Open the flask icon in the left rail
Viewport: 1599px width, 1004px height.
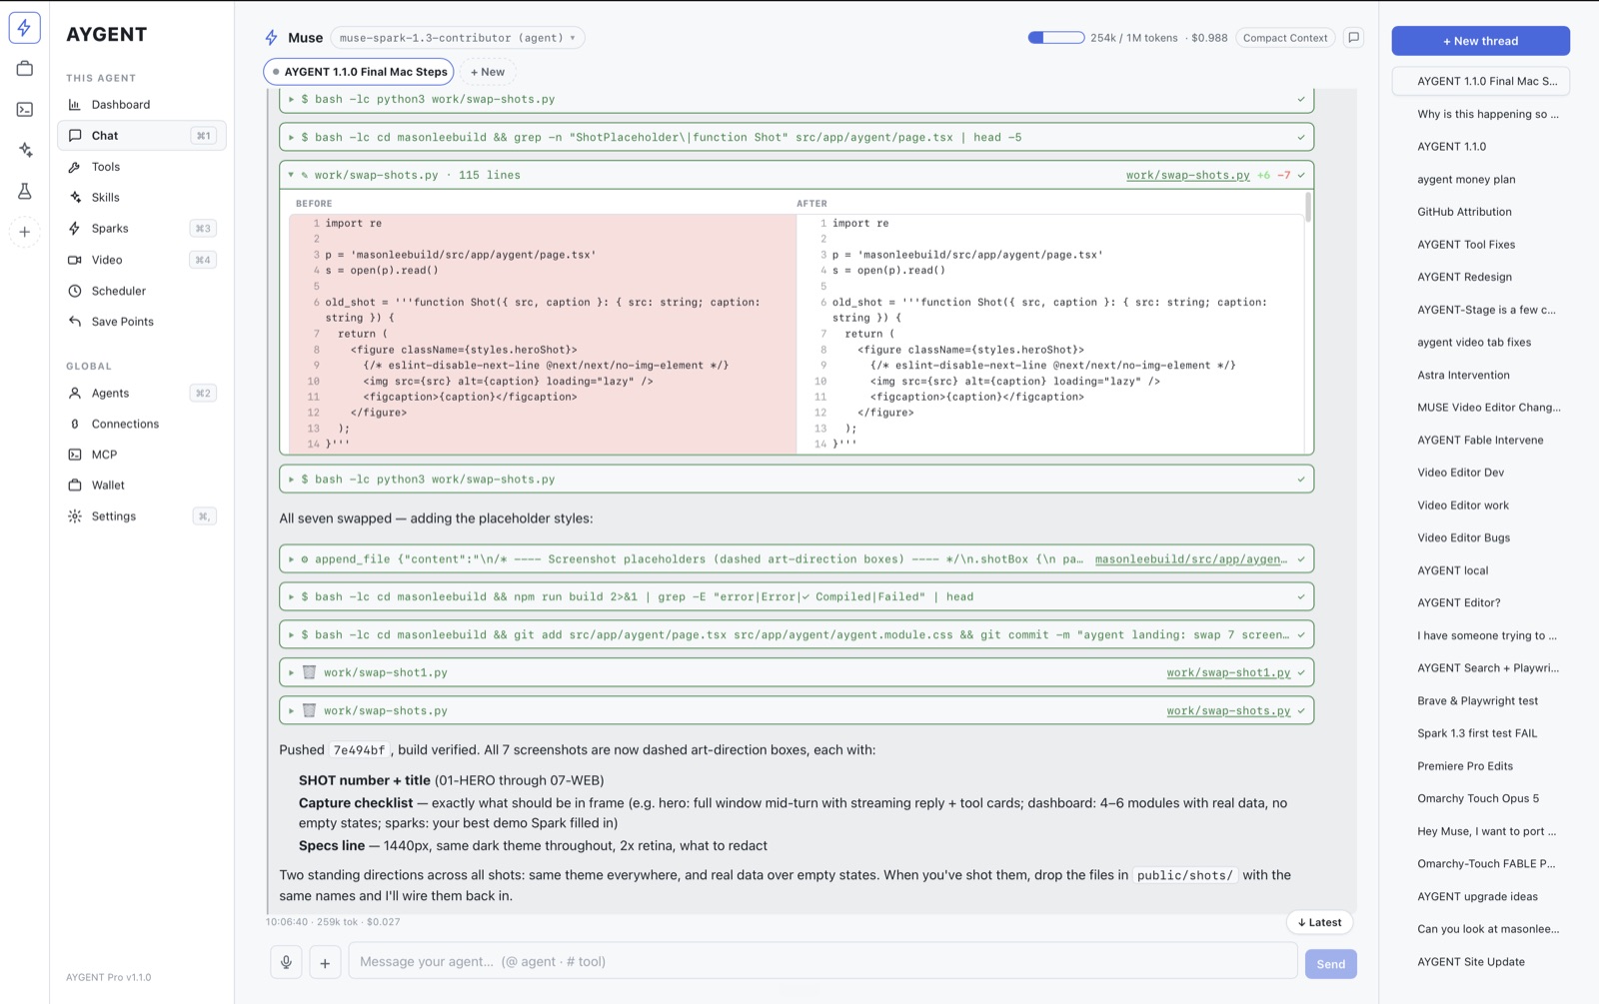(25, 191)
